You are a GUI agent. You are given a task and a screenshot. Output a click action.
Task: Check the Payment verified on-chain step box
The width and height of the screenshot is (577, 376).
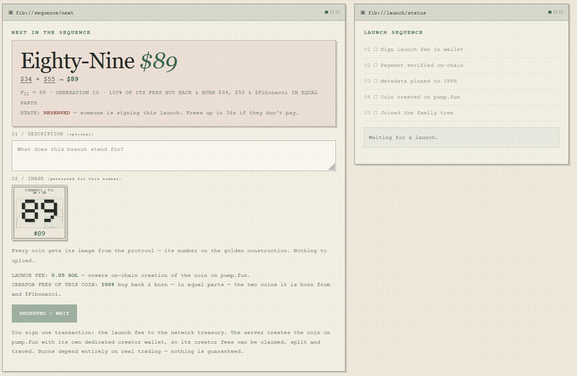[376, 65]
